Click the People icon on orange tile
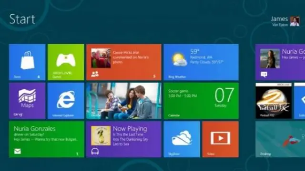The width and height of the screenshot is (305, 171). [x=95, y=74]
